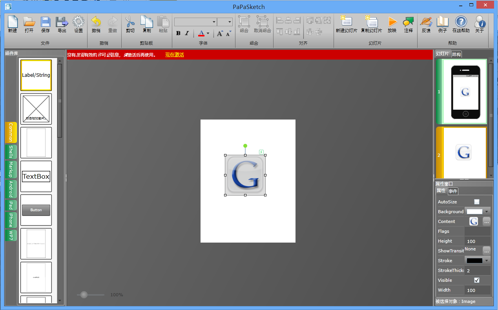Create new slide with 新建幻灯片
Image resolution: width=498 pixels, height=310 pixels.
point(347,24)
